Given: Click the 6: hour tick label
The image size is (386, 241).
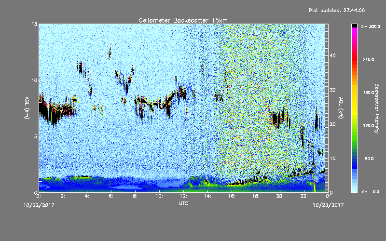Looking at the screenshot, I should 111,196.
